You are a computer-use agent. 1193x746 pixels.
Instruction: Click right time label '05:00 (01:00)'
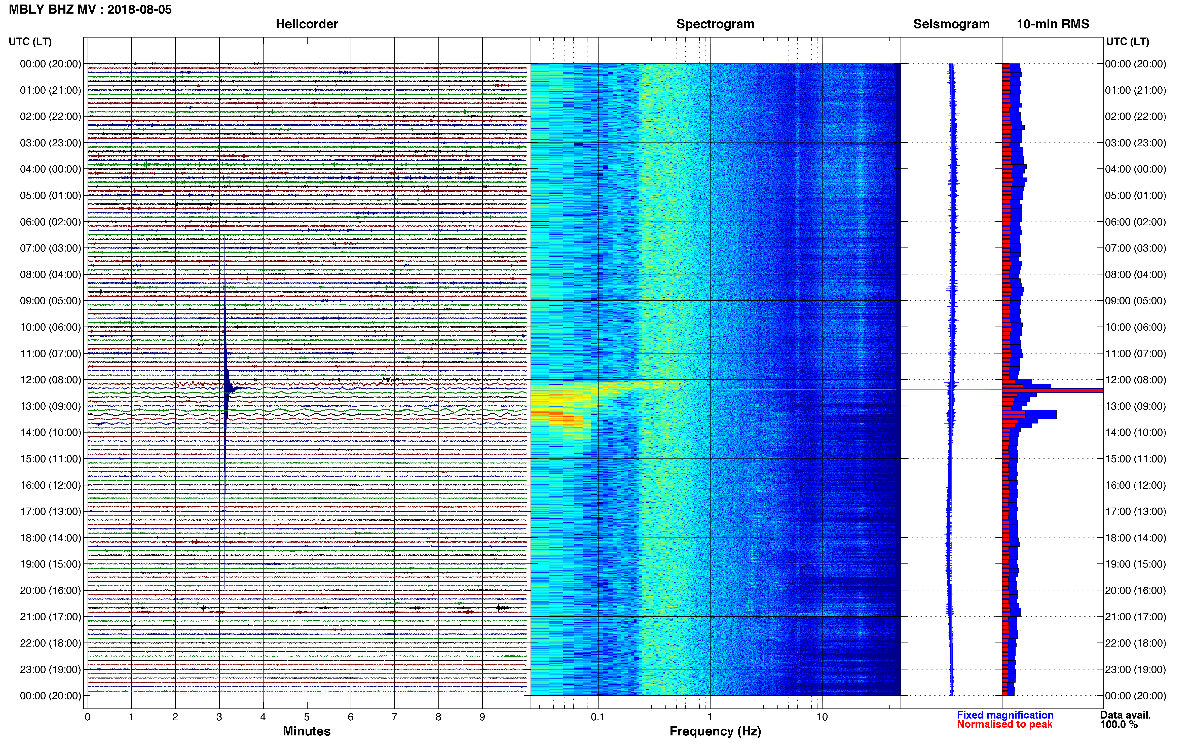[x=1135, y=195]
